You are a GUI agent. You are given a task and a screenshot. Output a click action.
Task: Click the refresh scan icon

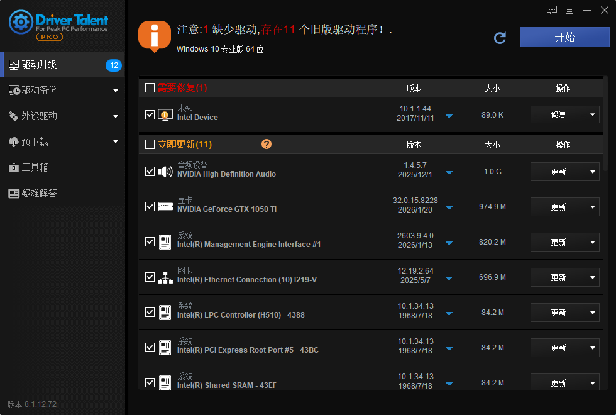tap(500, 38)
